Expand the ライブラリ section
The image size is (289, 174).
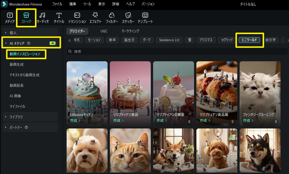[x=6, y=117]
